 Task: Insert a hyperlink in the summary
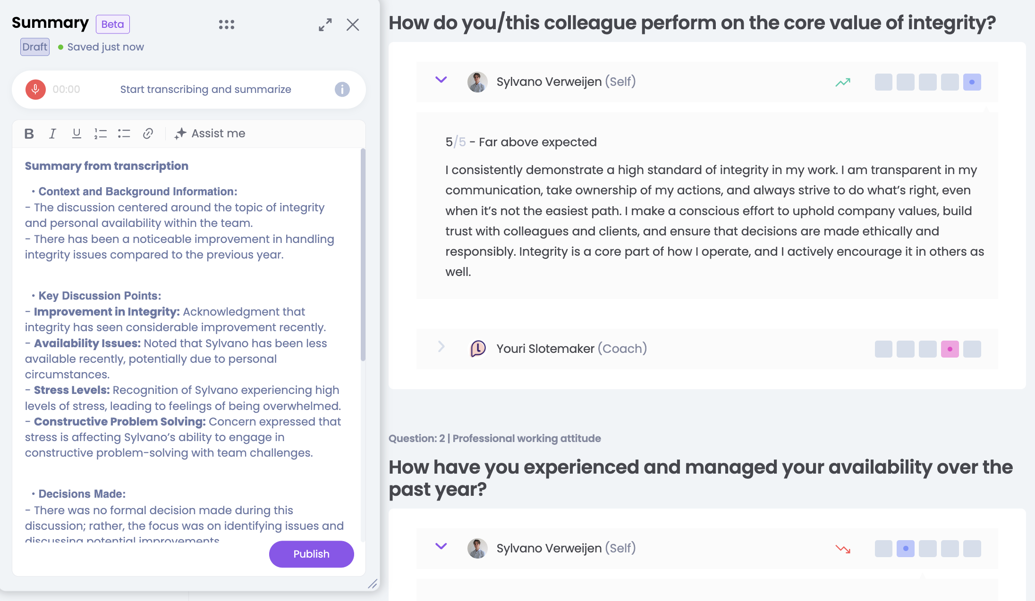click(x=148, y=134)
